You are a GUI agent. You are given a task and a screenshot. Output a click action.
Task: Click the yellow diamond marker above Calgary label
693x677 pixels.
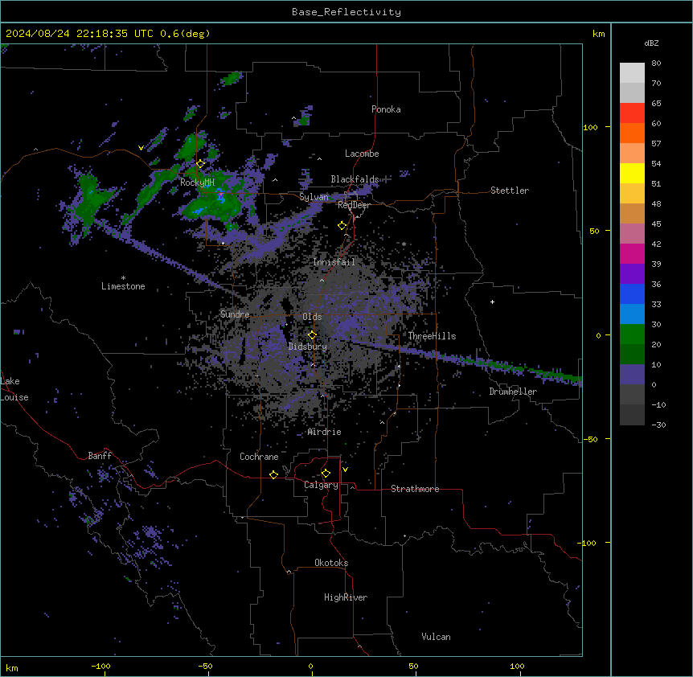[326, 474]
